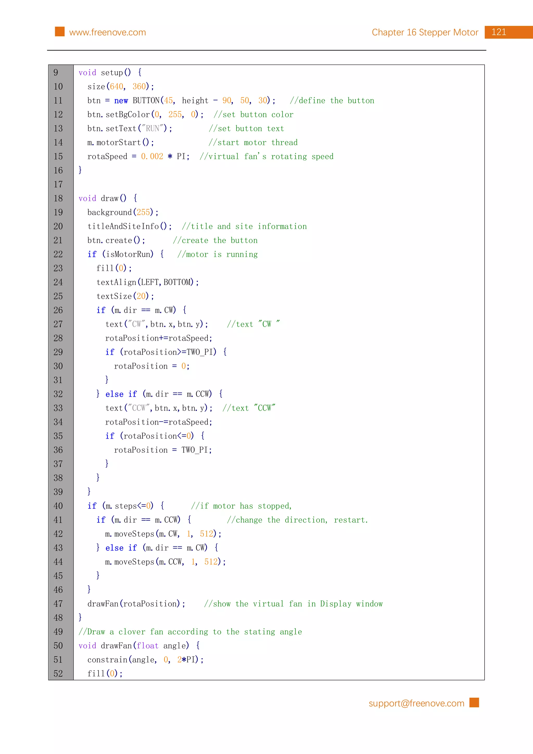
Task: Click line number 17 in the gutter
Action: pyautogui.click(x=58, y=184)
